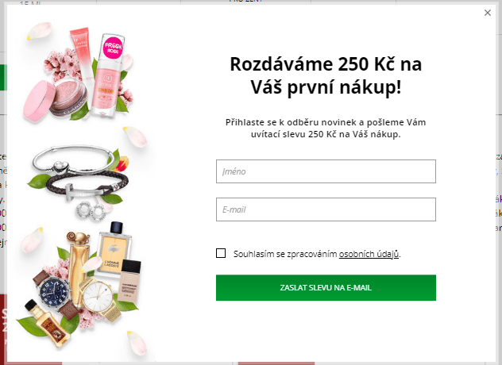
Task: Select the silver charm bracelet image
Action: point(73,159)
